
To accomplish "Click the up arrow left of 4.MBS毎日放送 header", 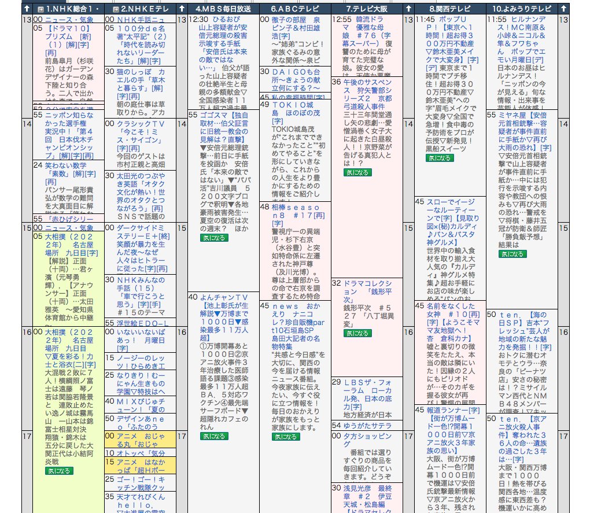I will (182, 9).
